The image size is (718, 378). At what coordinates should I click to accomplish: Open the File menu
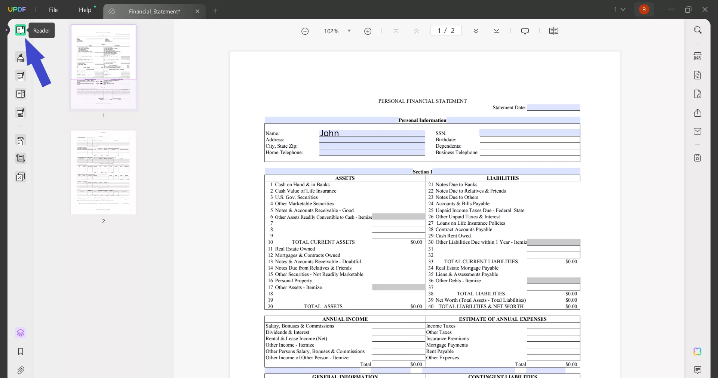53,10
